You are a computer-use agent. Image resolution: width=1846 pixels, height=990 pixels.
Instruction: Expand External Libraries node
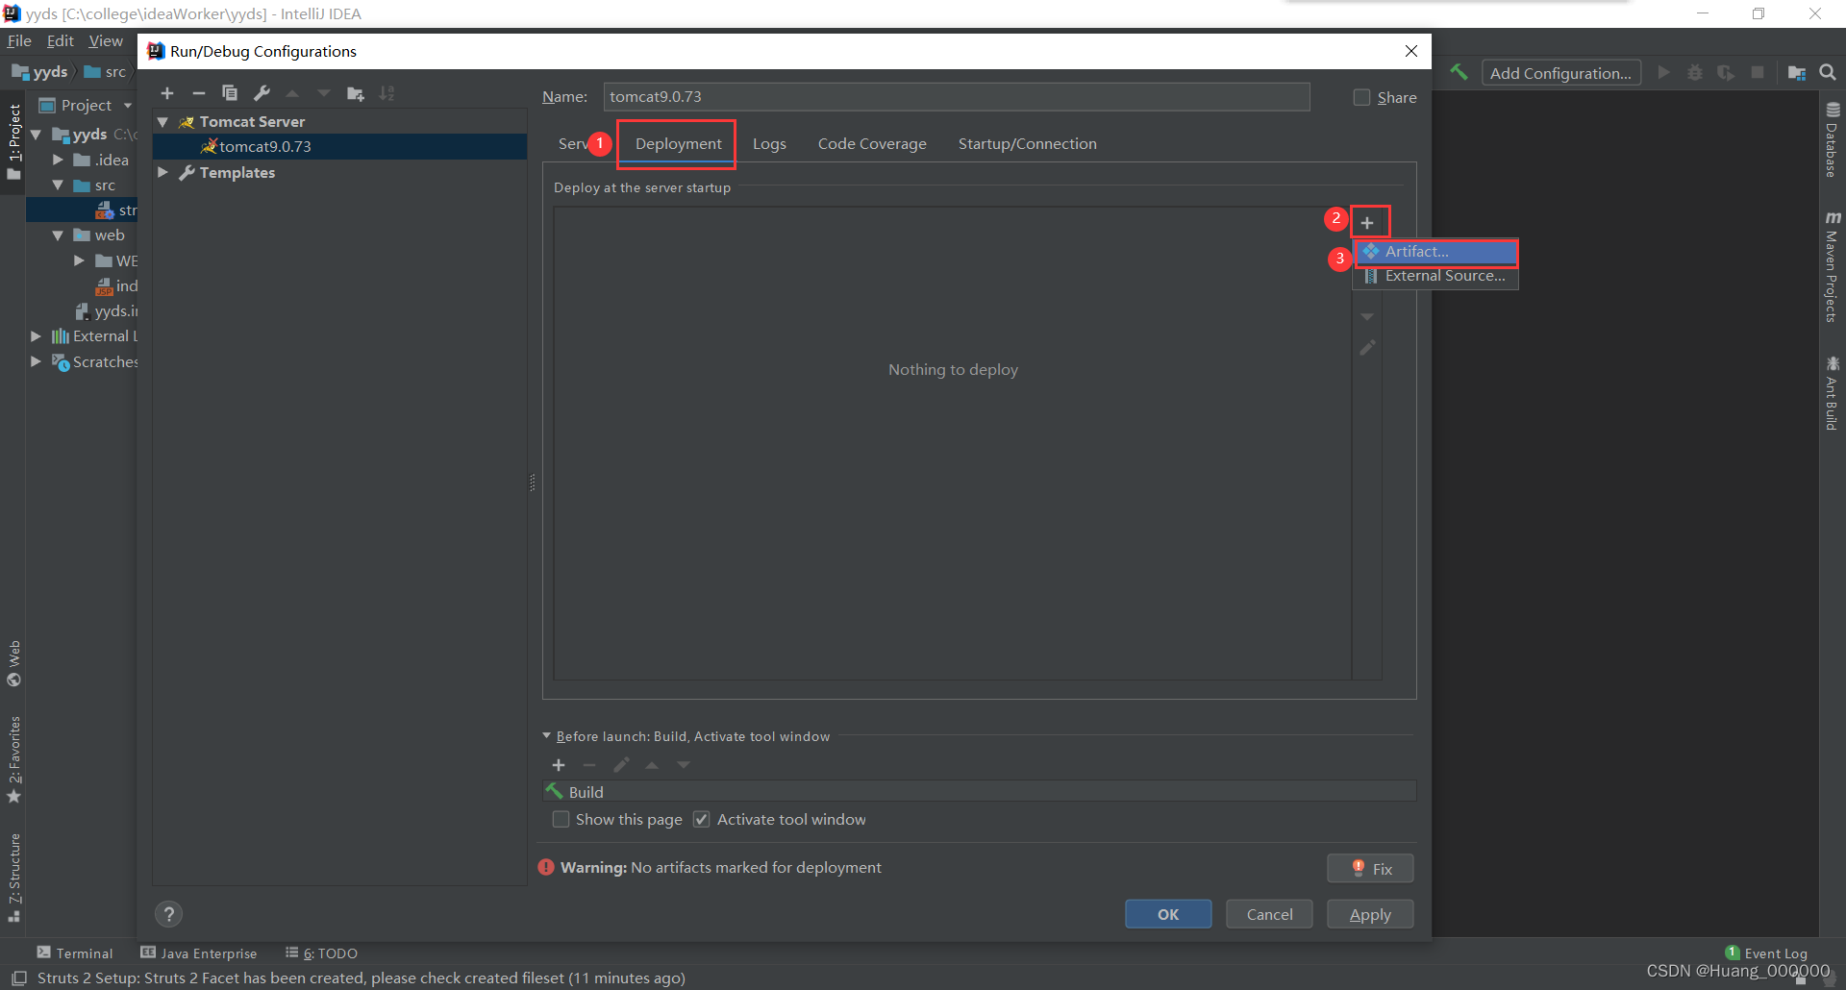pyautogui.click(x=36, y=335)
